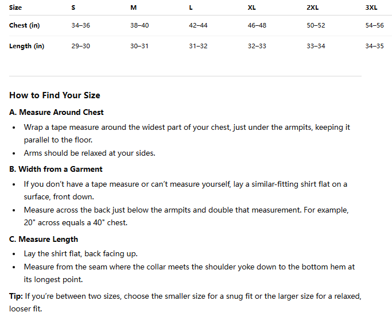Click the A. Measure Around Chest heading
Image resolution: width=392 pixels, height=316 pixels.
click(56, 112)
